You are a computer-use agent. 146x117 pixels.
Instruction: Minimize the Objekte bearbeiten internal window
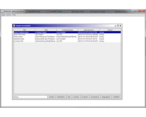tap(115, 26)
